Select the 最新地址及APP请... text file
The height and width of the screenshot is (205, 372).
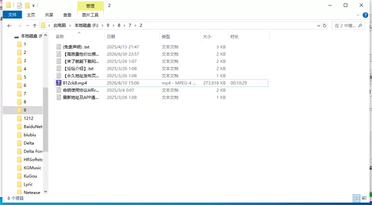point(80,97)
